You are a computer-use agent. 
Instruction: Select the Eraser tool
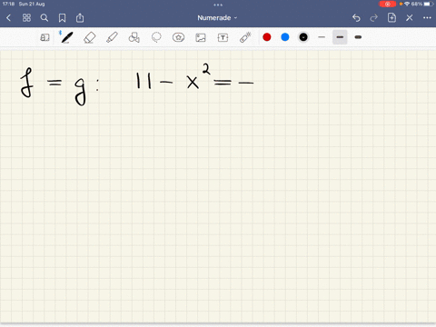pos(89,37)
